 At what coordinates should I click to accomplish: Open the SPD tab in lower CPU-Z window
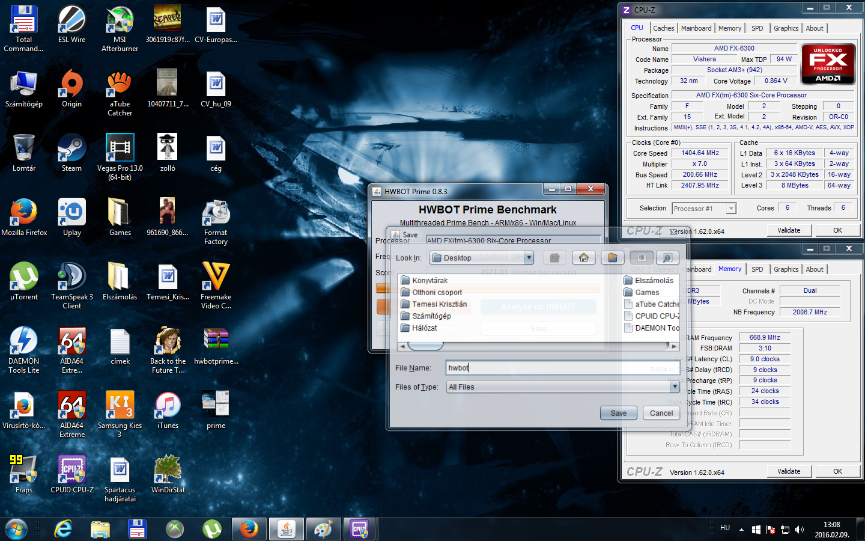[x=757, y=269]
